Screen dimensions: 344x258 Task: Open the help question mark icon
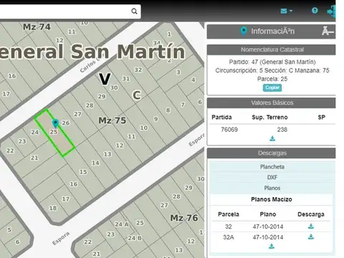click(315, 11)
